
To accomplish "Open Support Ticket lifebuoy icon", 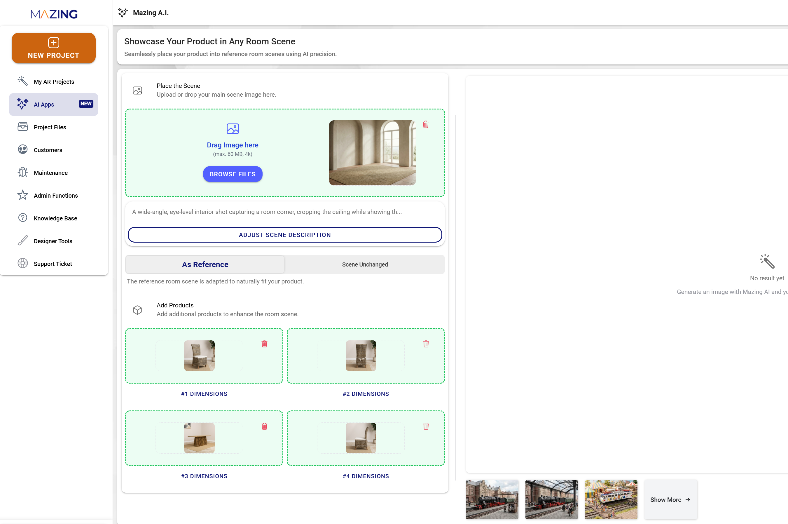I will click(x=22, y=263).
